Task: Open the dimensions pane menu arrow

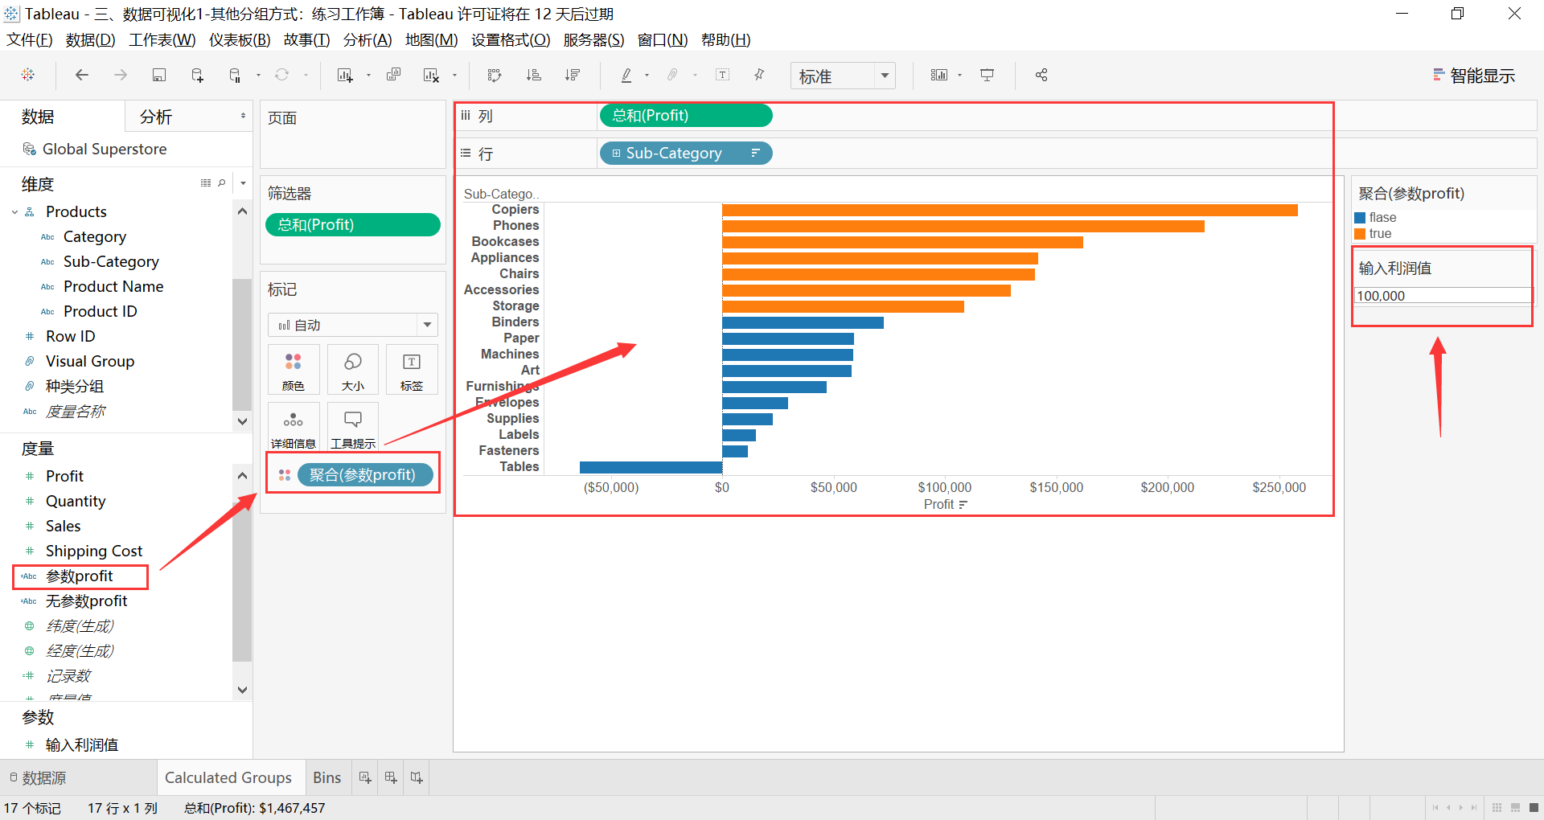Action: [x=243, y=183]
